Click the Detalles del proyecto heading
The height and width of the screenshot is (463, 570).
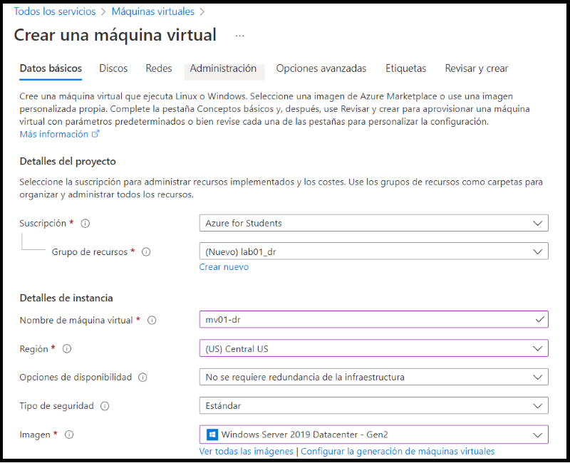(x=68, y=162)
